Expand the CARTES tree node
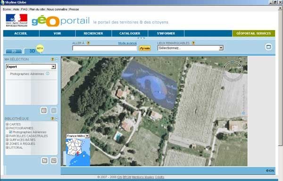The image size is (283, 181). (x=7, y=124)
